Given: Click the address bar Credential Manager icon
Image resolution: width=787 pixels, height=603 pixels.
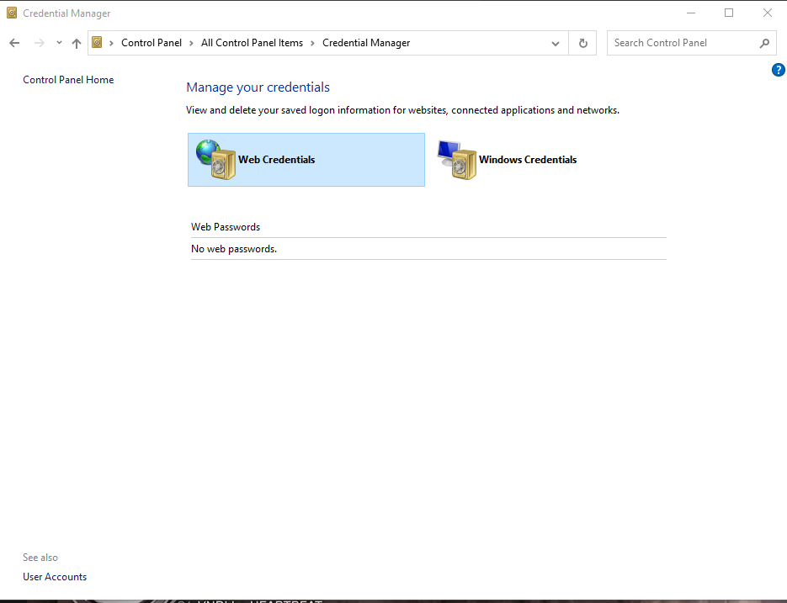Looking at the screenshot, I should click(98, 42).
